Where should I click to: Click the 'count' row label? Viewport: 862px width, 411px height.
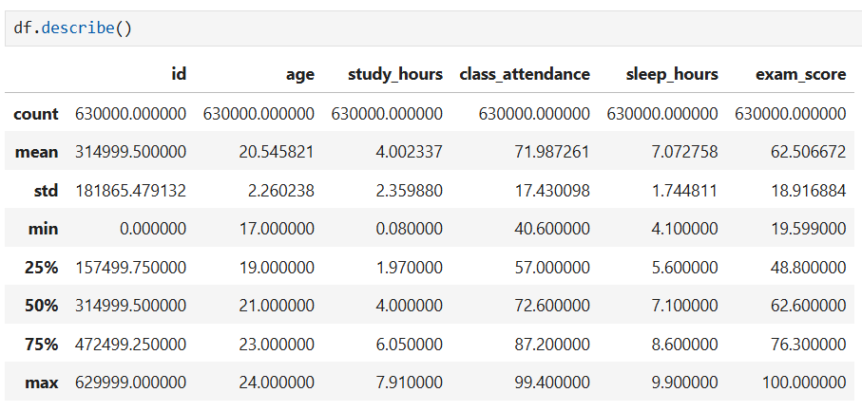point(36,114)
